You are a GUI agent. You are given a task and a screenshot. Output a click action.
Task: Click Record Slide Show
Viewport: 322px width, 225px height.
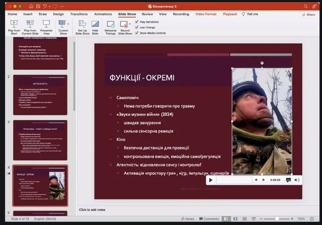(125, 27)
